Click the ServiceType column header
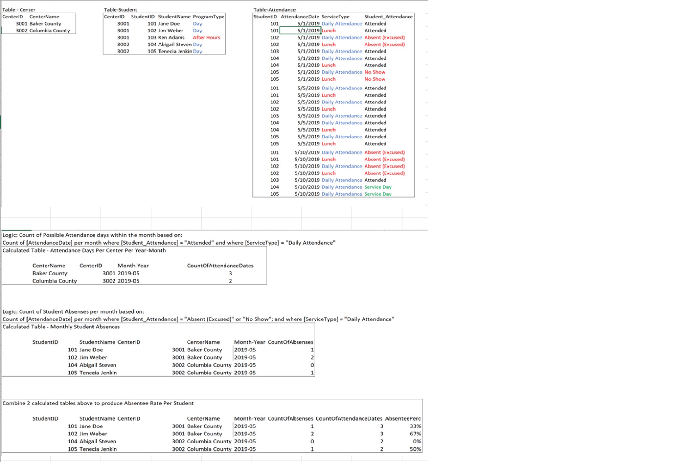Viewport: 696px width, 464px height. [x=335, y=16]
